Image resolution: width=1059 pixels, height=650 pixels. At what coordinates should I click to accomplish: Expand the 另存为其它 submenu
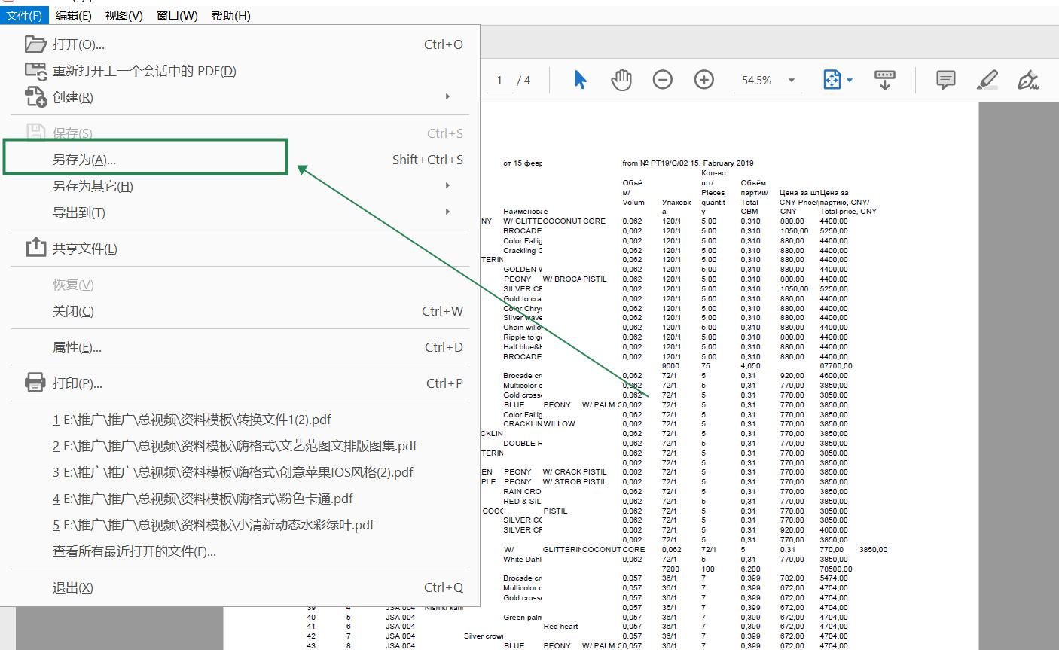(447, 185)
